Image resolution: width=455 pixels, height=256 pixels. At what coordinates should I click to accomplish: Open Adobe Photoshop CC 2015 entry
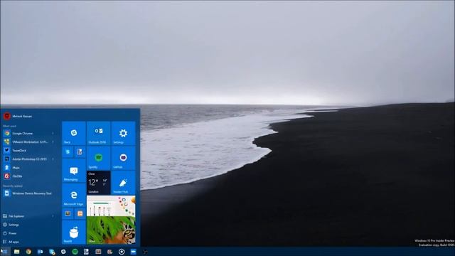(28, 159)
